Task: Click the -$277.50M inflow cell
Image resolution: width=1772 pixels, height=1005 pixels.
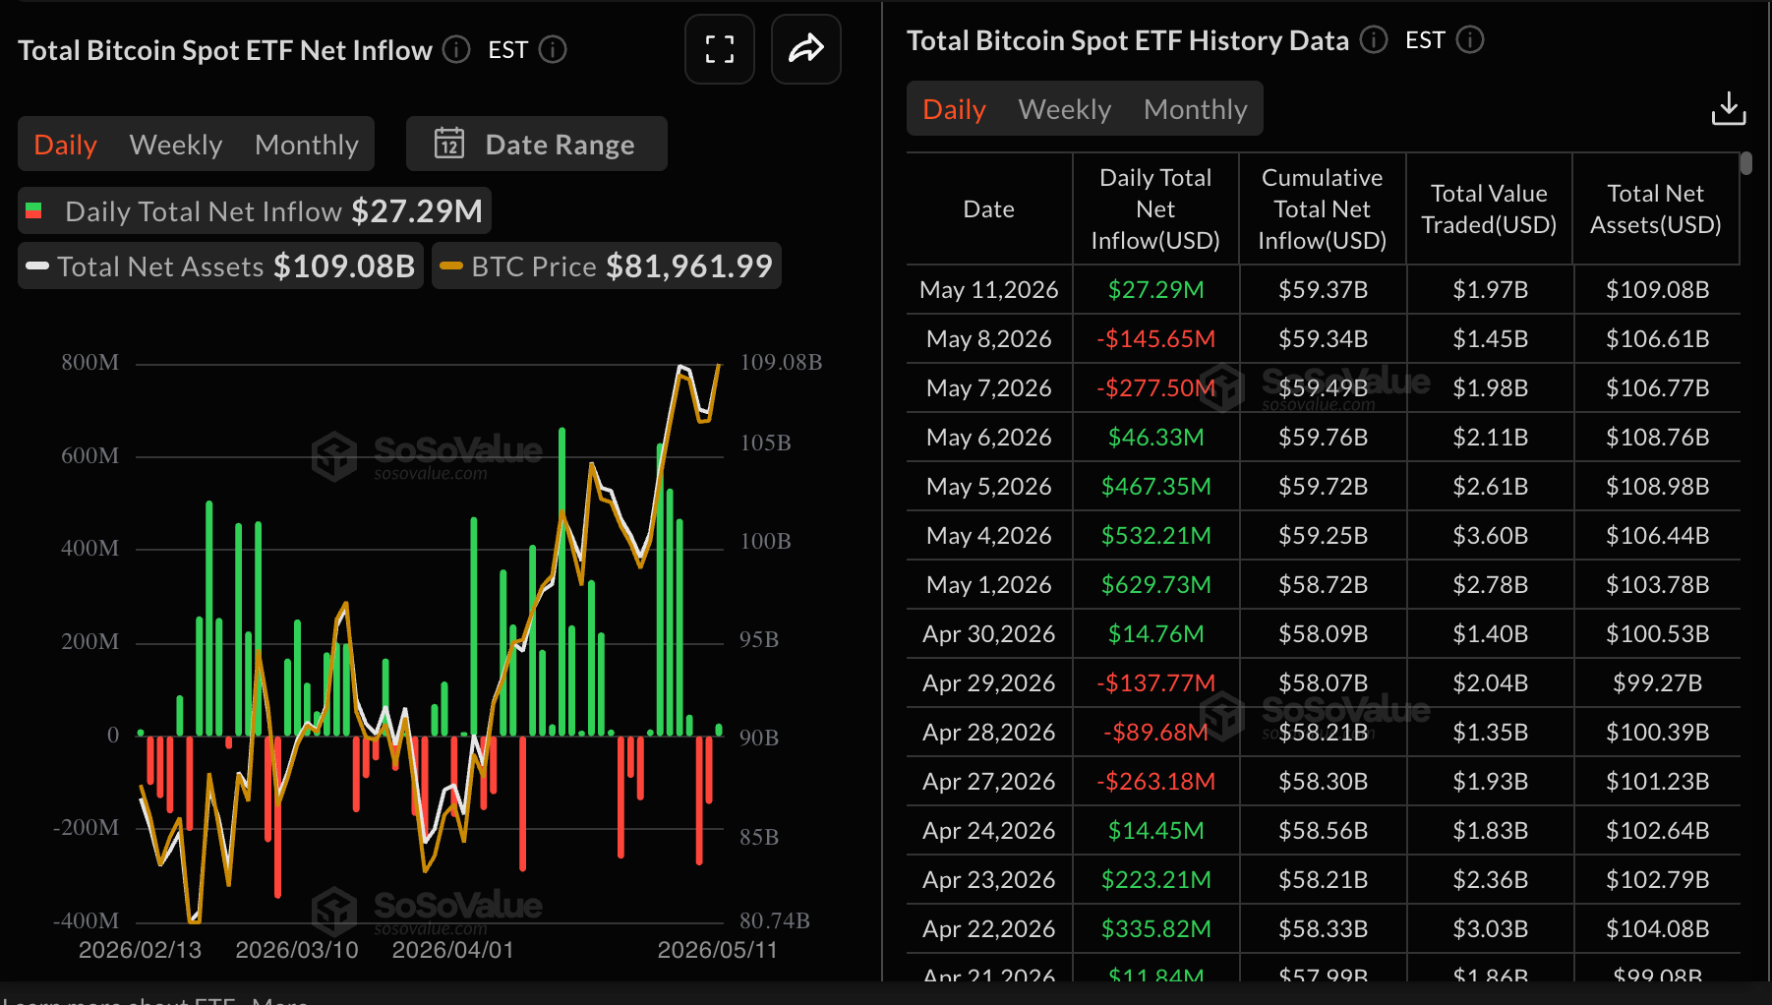Action: pyautogui.click(x=1155, y=387)
